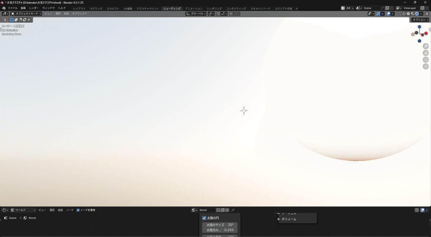Toggle the ノードを使用 checkbox
431x237 pixels.
(x=78, y=210)
